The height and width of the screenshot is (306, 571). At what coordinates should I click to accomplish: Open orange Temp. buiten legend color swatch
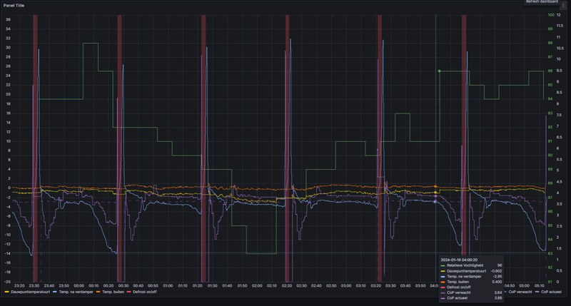[x=98, y=292]
